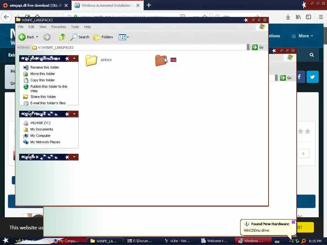Click the Twitter share icon
The image size is (327, 245).
[312, 77]
